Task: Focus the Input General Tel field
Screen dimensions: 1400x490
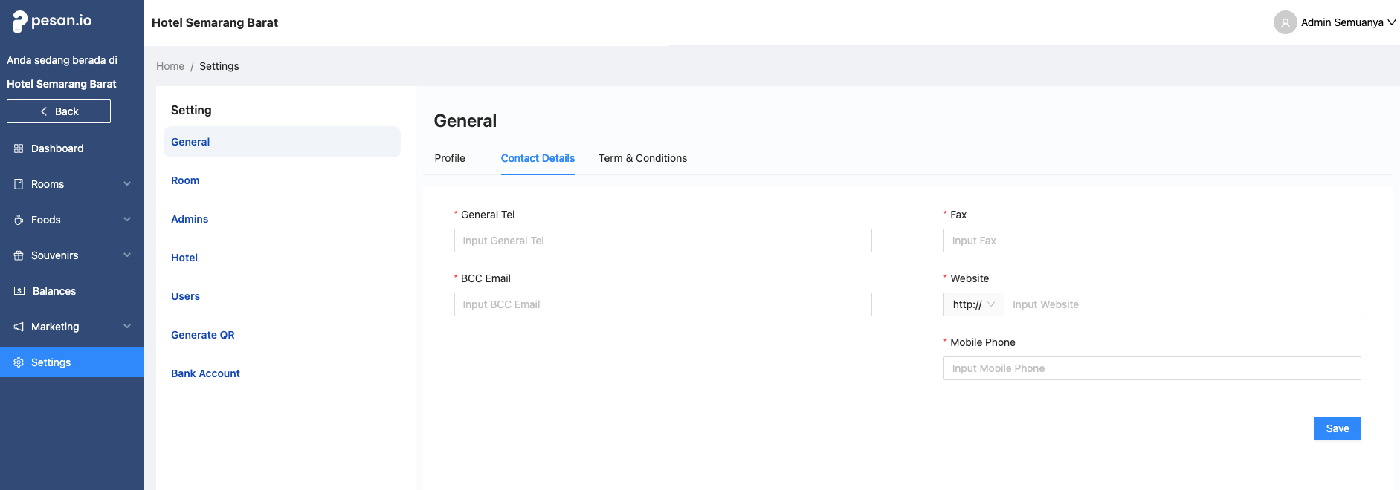Action: [x=662, y=241]
